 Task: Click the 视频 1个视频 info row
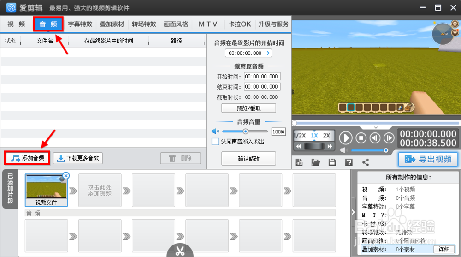tap(388, 189)
